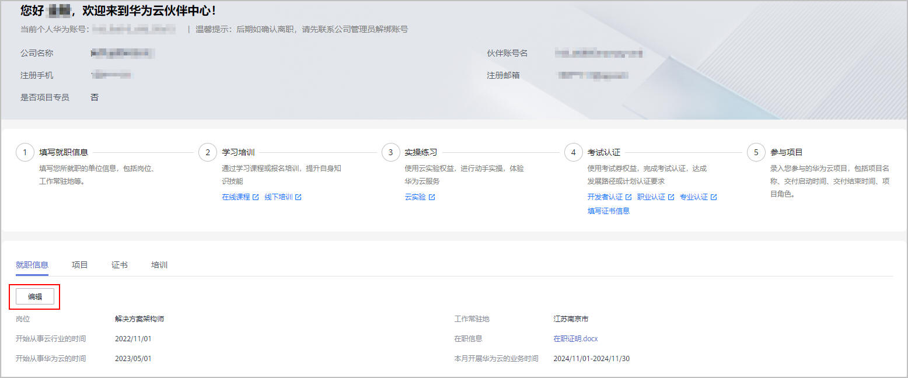Image resolution: width=908 pixels, height=378 pixels.
Task: Switch to the 证书 tab
Action: click(x=120, y=265)
